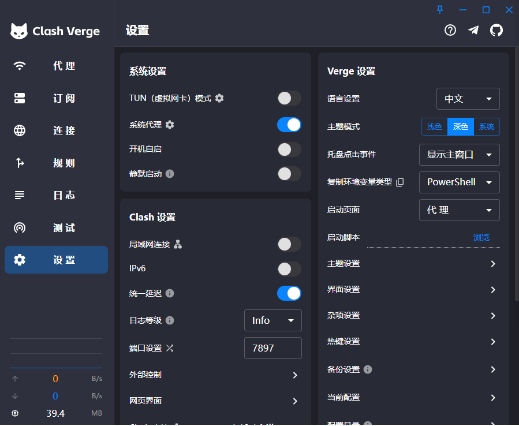Select 浅色 theme mode
Viewport: 519px width, 426px height.
[x=434, y=127]
